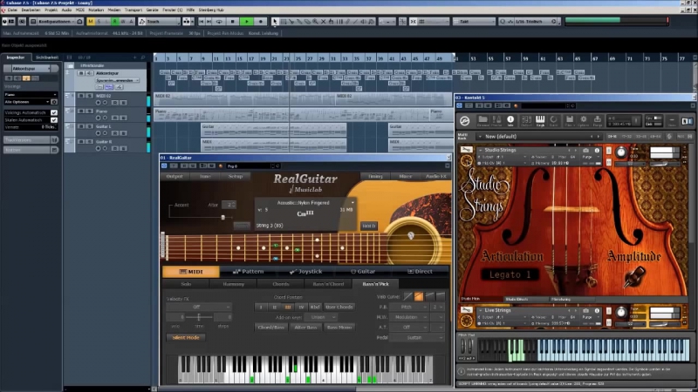The height and width of the screenshot is (392, 698).
Task: Select the orange velocity curve icon
Action: pos(419,296)
